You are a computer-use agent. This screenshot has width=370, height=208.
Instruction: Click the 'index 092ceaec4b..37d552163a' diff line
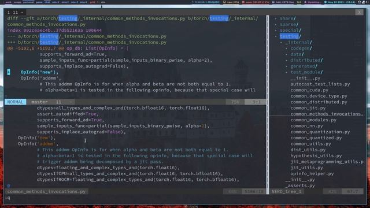[x=54, y=31]
